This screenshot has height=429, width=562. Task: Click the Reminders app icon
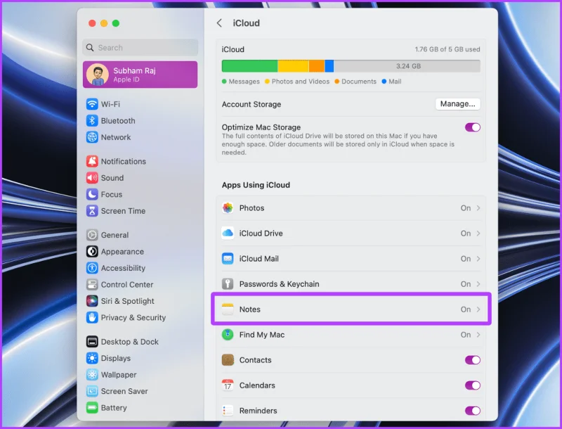pos(228,411)
